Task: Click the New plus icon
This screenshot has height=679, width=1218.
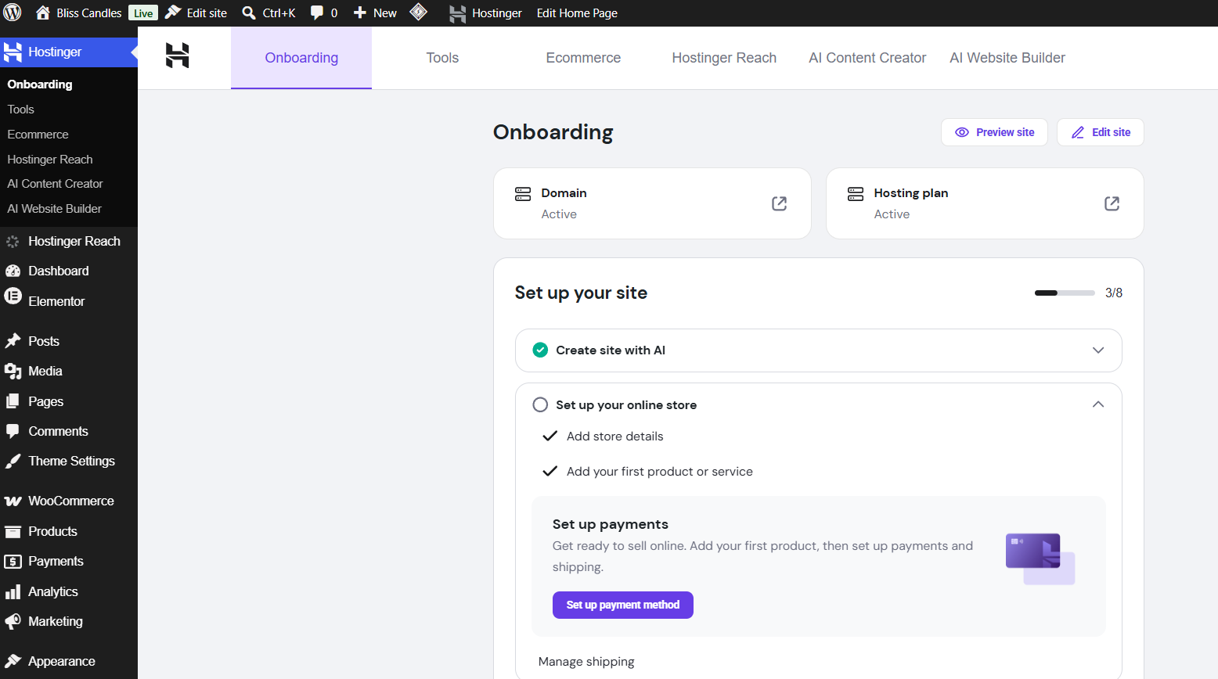Action: pyautogui.click(x=360, y=13)
